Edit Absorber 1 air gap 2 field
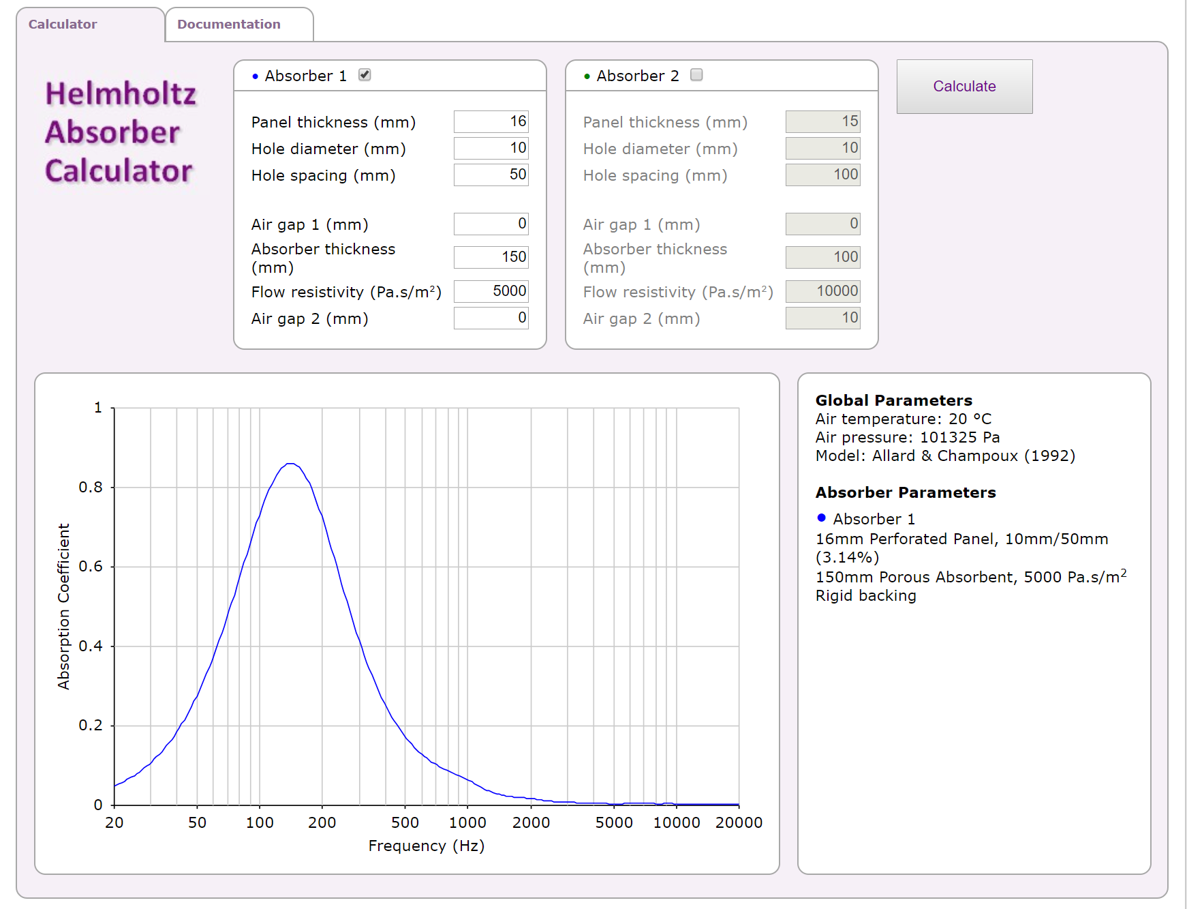Screen dimensions: 1187x909 point(491,318)
